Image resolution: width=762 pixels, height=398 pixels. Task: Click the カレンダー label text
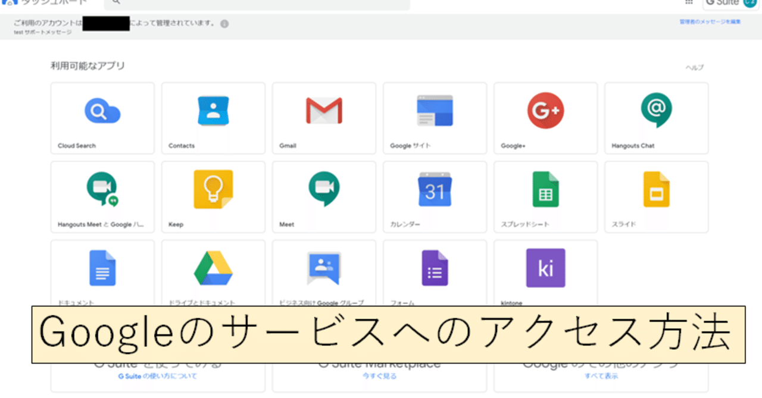pyautogui.click(x=405, y=225)
